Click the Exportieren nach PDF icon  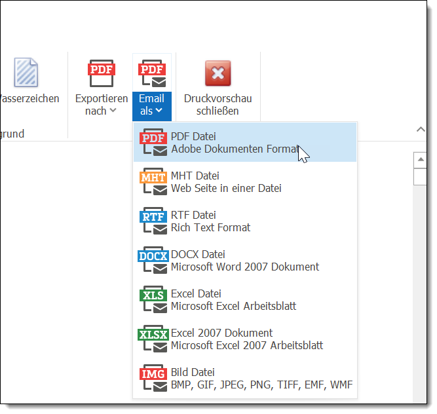[x=102, y=73]
